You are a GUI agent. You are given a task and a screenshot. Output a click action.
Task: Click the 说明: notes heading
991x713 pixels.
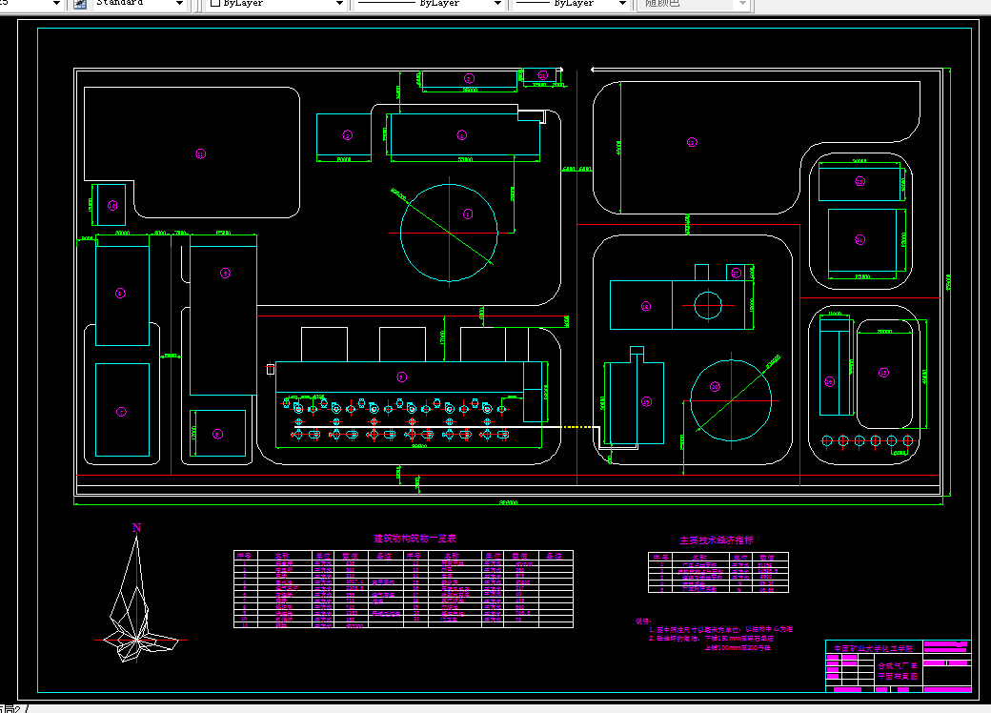click(x=643, y=621)
